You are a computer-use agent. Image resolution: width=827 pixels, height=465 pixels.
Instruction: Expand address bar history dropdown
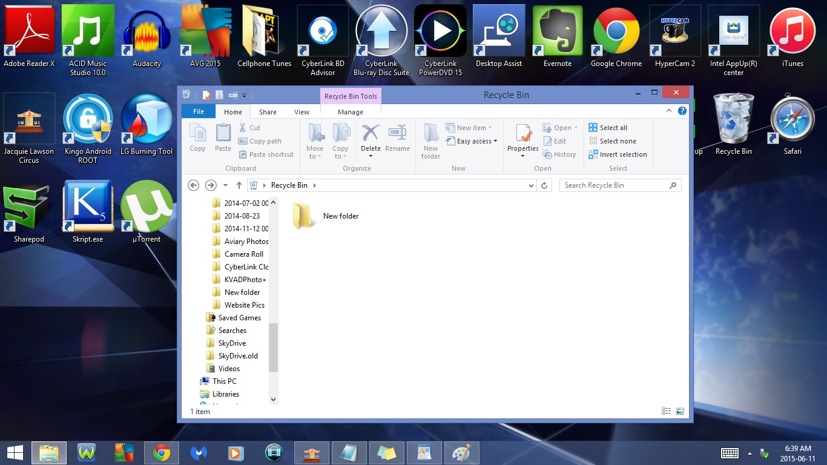pos(532,185)
